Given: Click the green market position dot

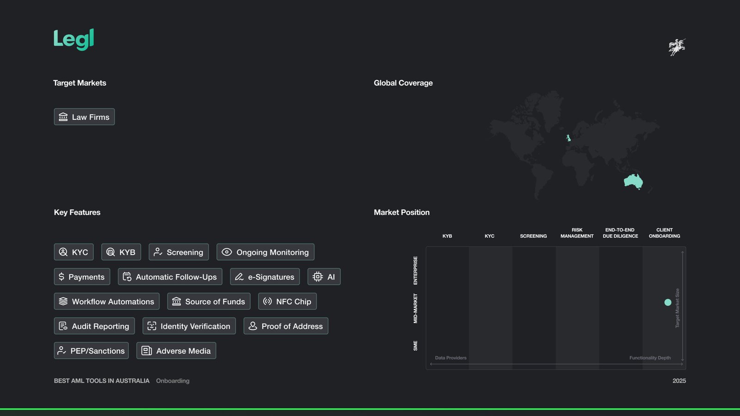Looking at the screenshot, I should [x=668, y=302].
